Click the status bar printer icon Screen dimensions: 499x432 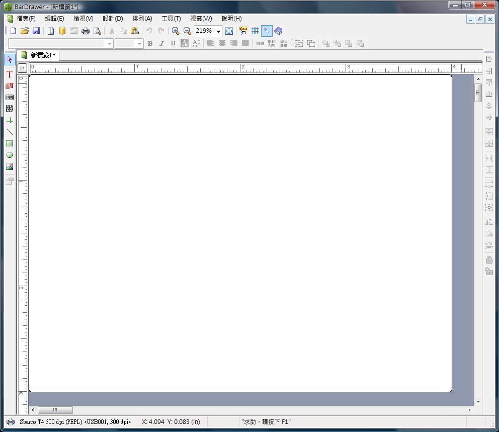pos(11,422)
